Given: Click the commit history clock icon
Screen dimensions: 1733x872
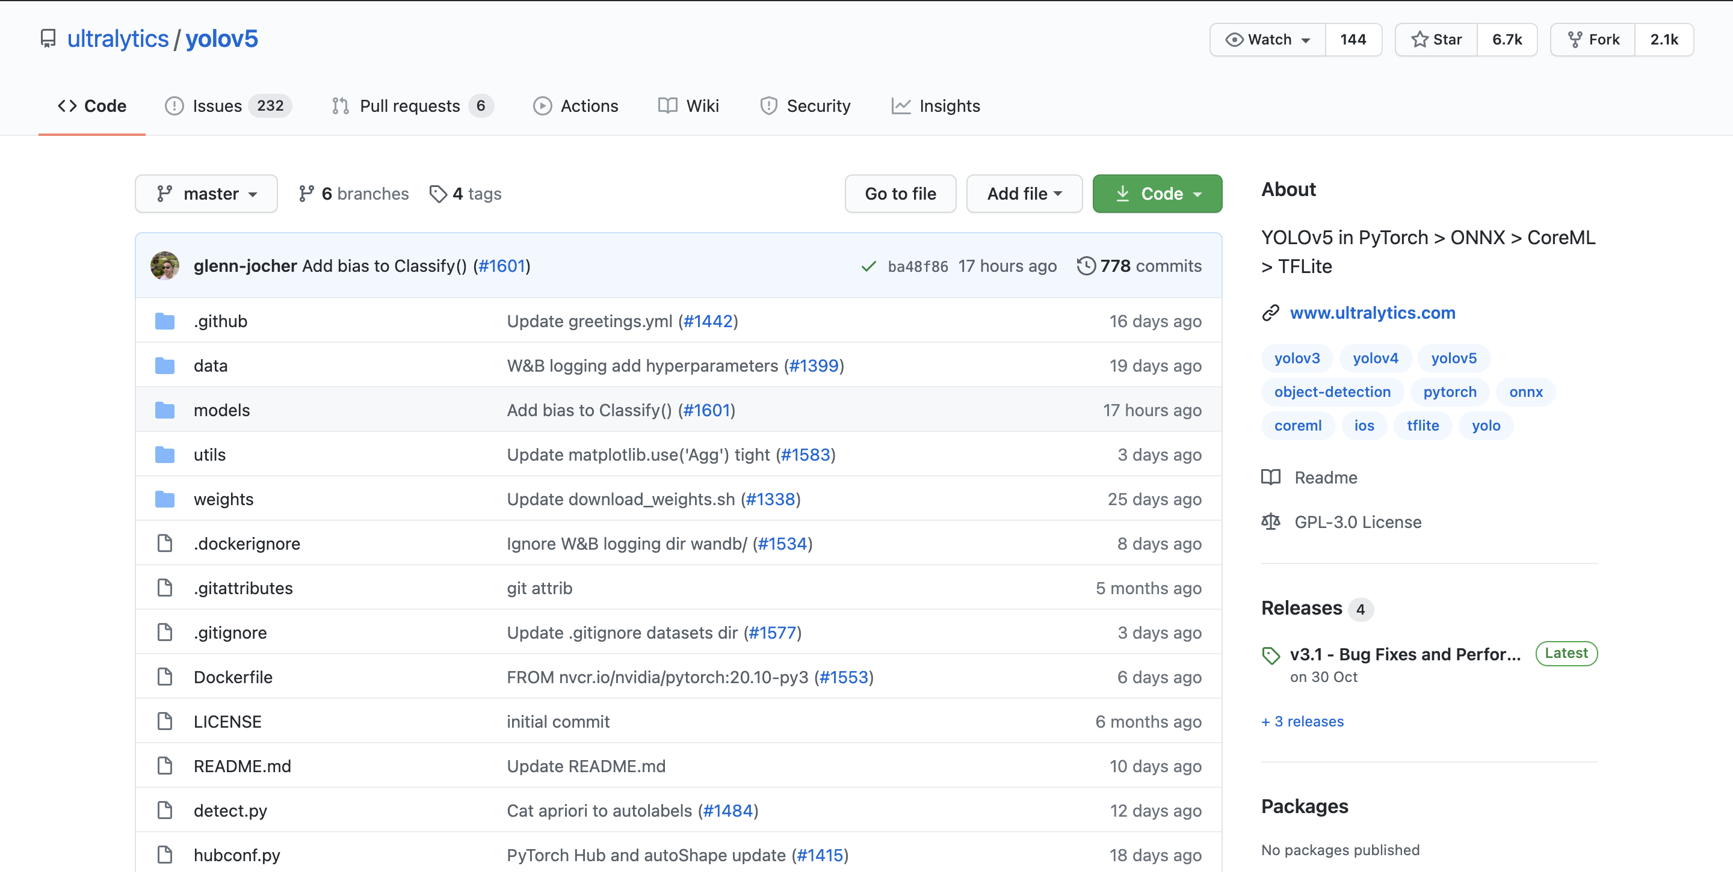Looking at the screenshot, I should 1086,266.
